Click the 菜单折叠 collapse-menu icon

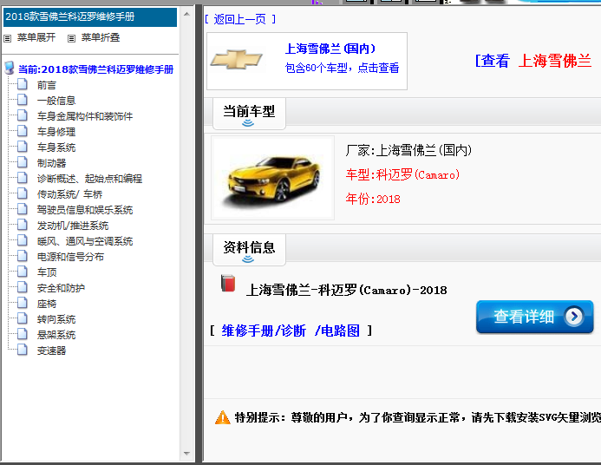click(71, 38)
